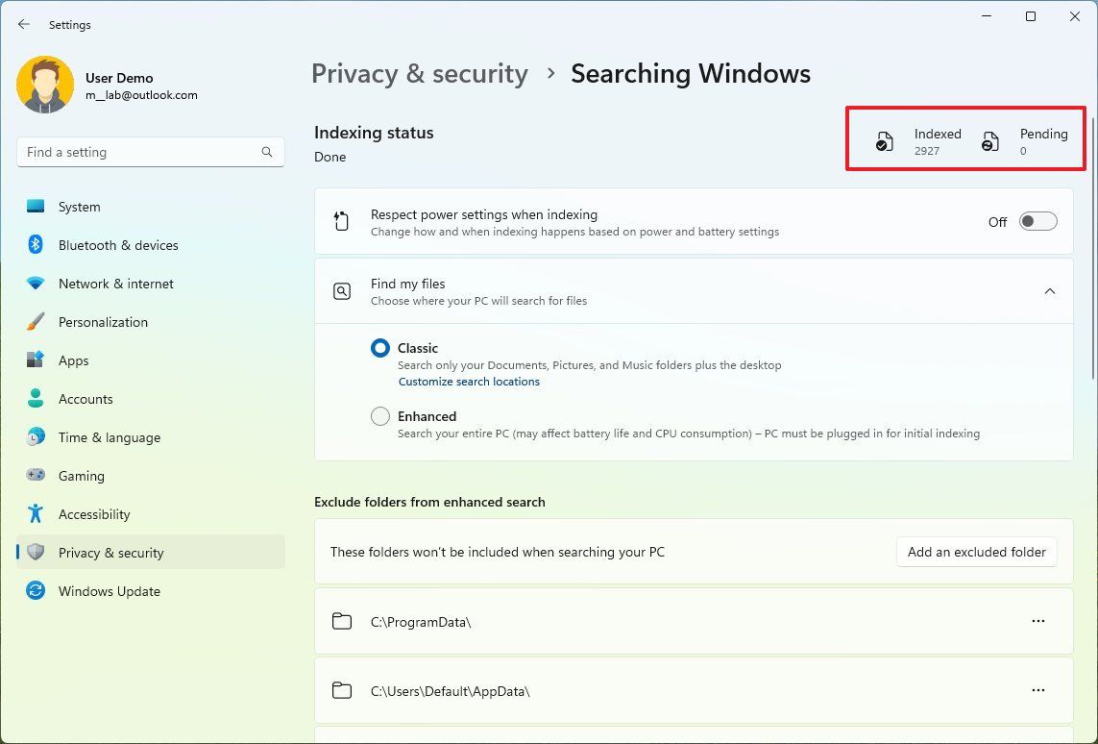
Task: Open options menu for C:\ProgramData\
Action: [x=1038, y=621]
